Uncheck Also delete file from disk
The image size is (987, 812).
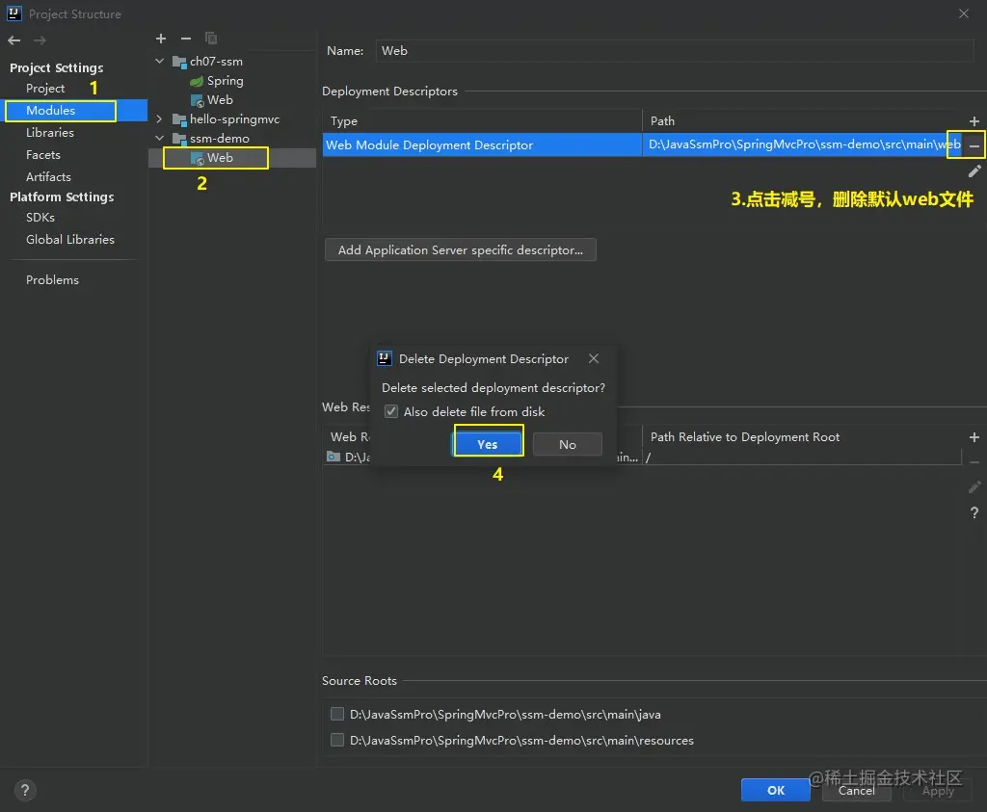click(x=391, y=411)
